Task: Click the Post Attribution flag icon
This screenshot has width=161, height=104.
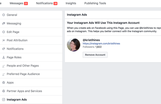Action: [x=3, y=40]
